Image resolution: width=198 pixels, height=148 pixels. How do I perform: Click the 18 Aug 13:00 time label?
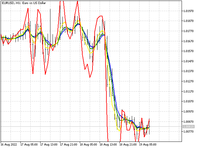[x=108, y=145]
